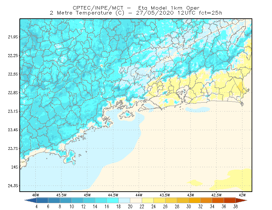Click the legend swatch between 8 and 10
Screen dimensions: 272x210
pyautogui.click(x=66, y=200)
